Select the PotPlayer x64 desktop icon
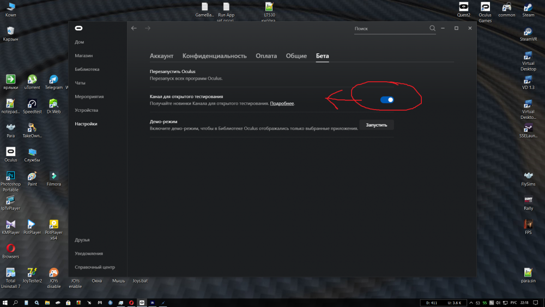545x307 pixels. coord(53,230)
